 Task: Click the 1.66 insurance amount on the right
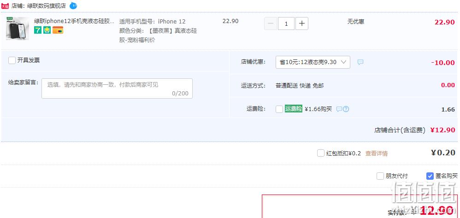tap(448, 109)
